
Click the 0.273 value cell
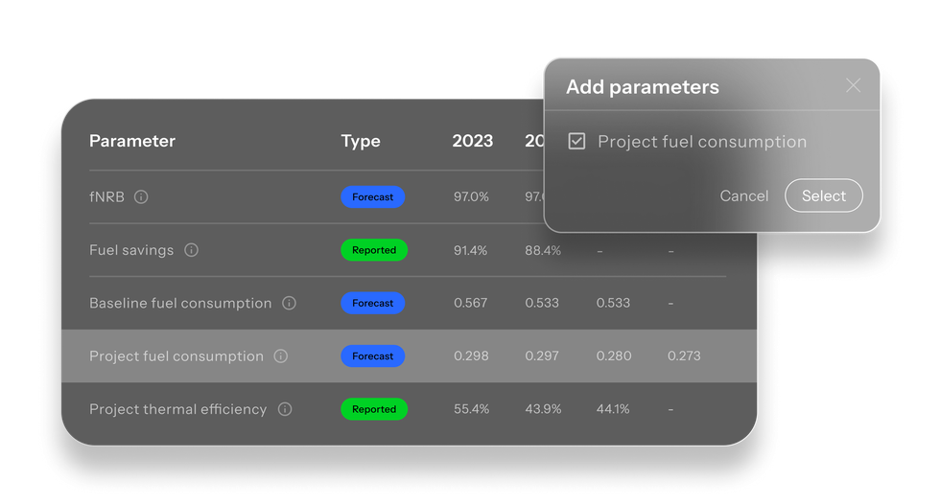684,356
